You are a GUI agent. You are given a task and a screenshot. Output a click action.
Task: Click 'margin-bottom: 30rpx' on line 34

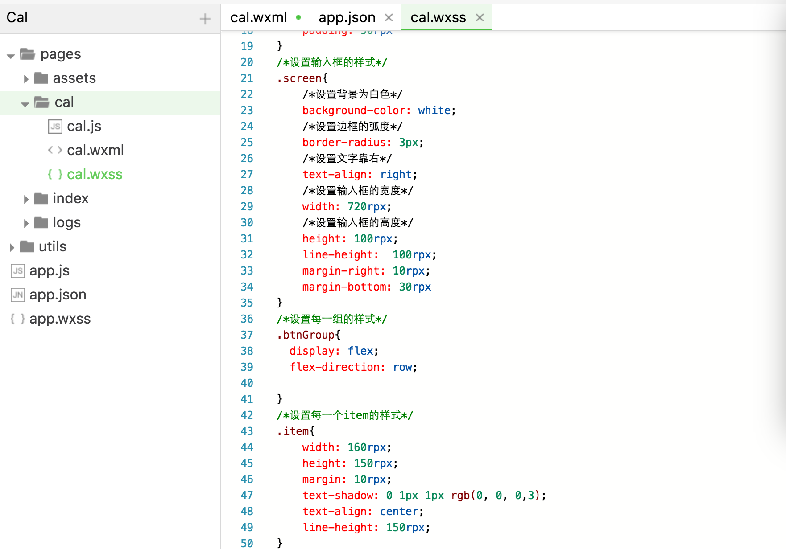[367, 287]
